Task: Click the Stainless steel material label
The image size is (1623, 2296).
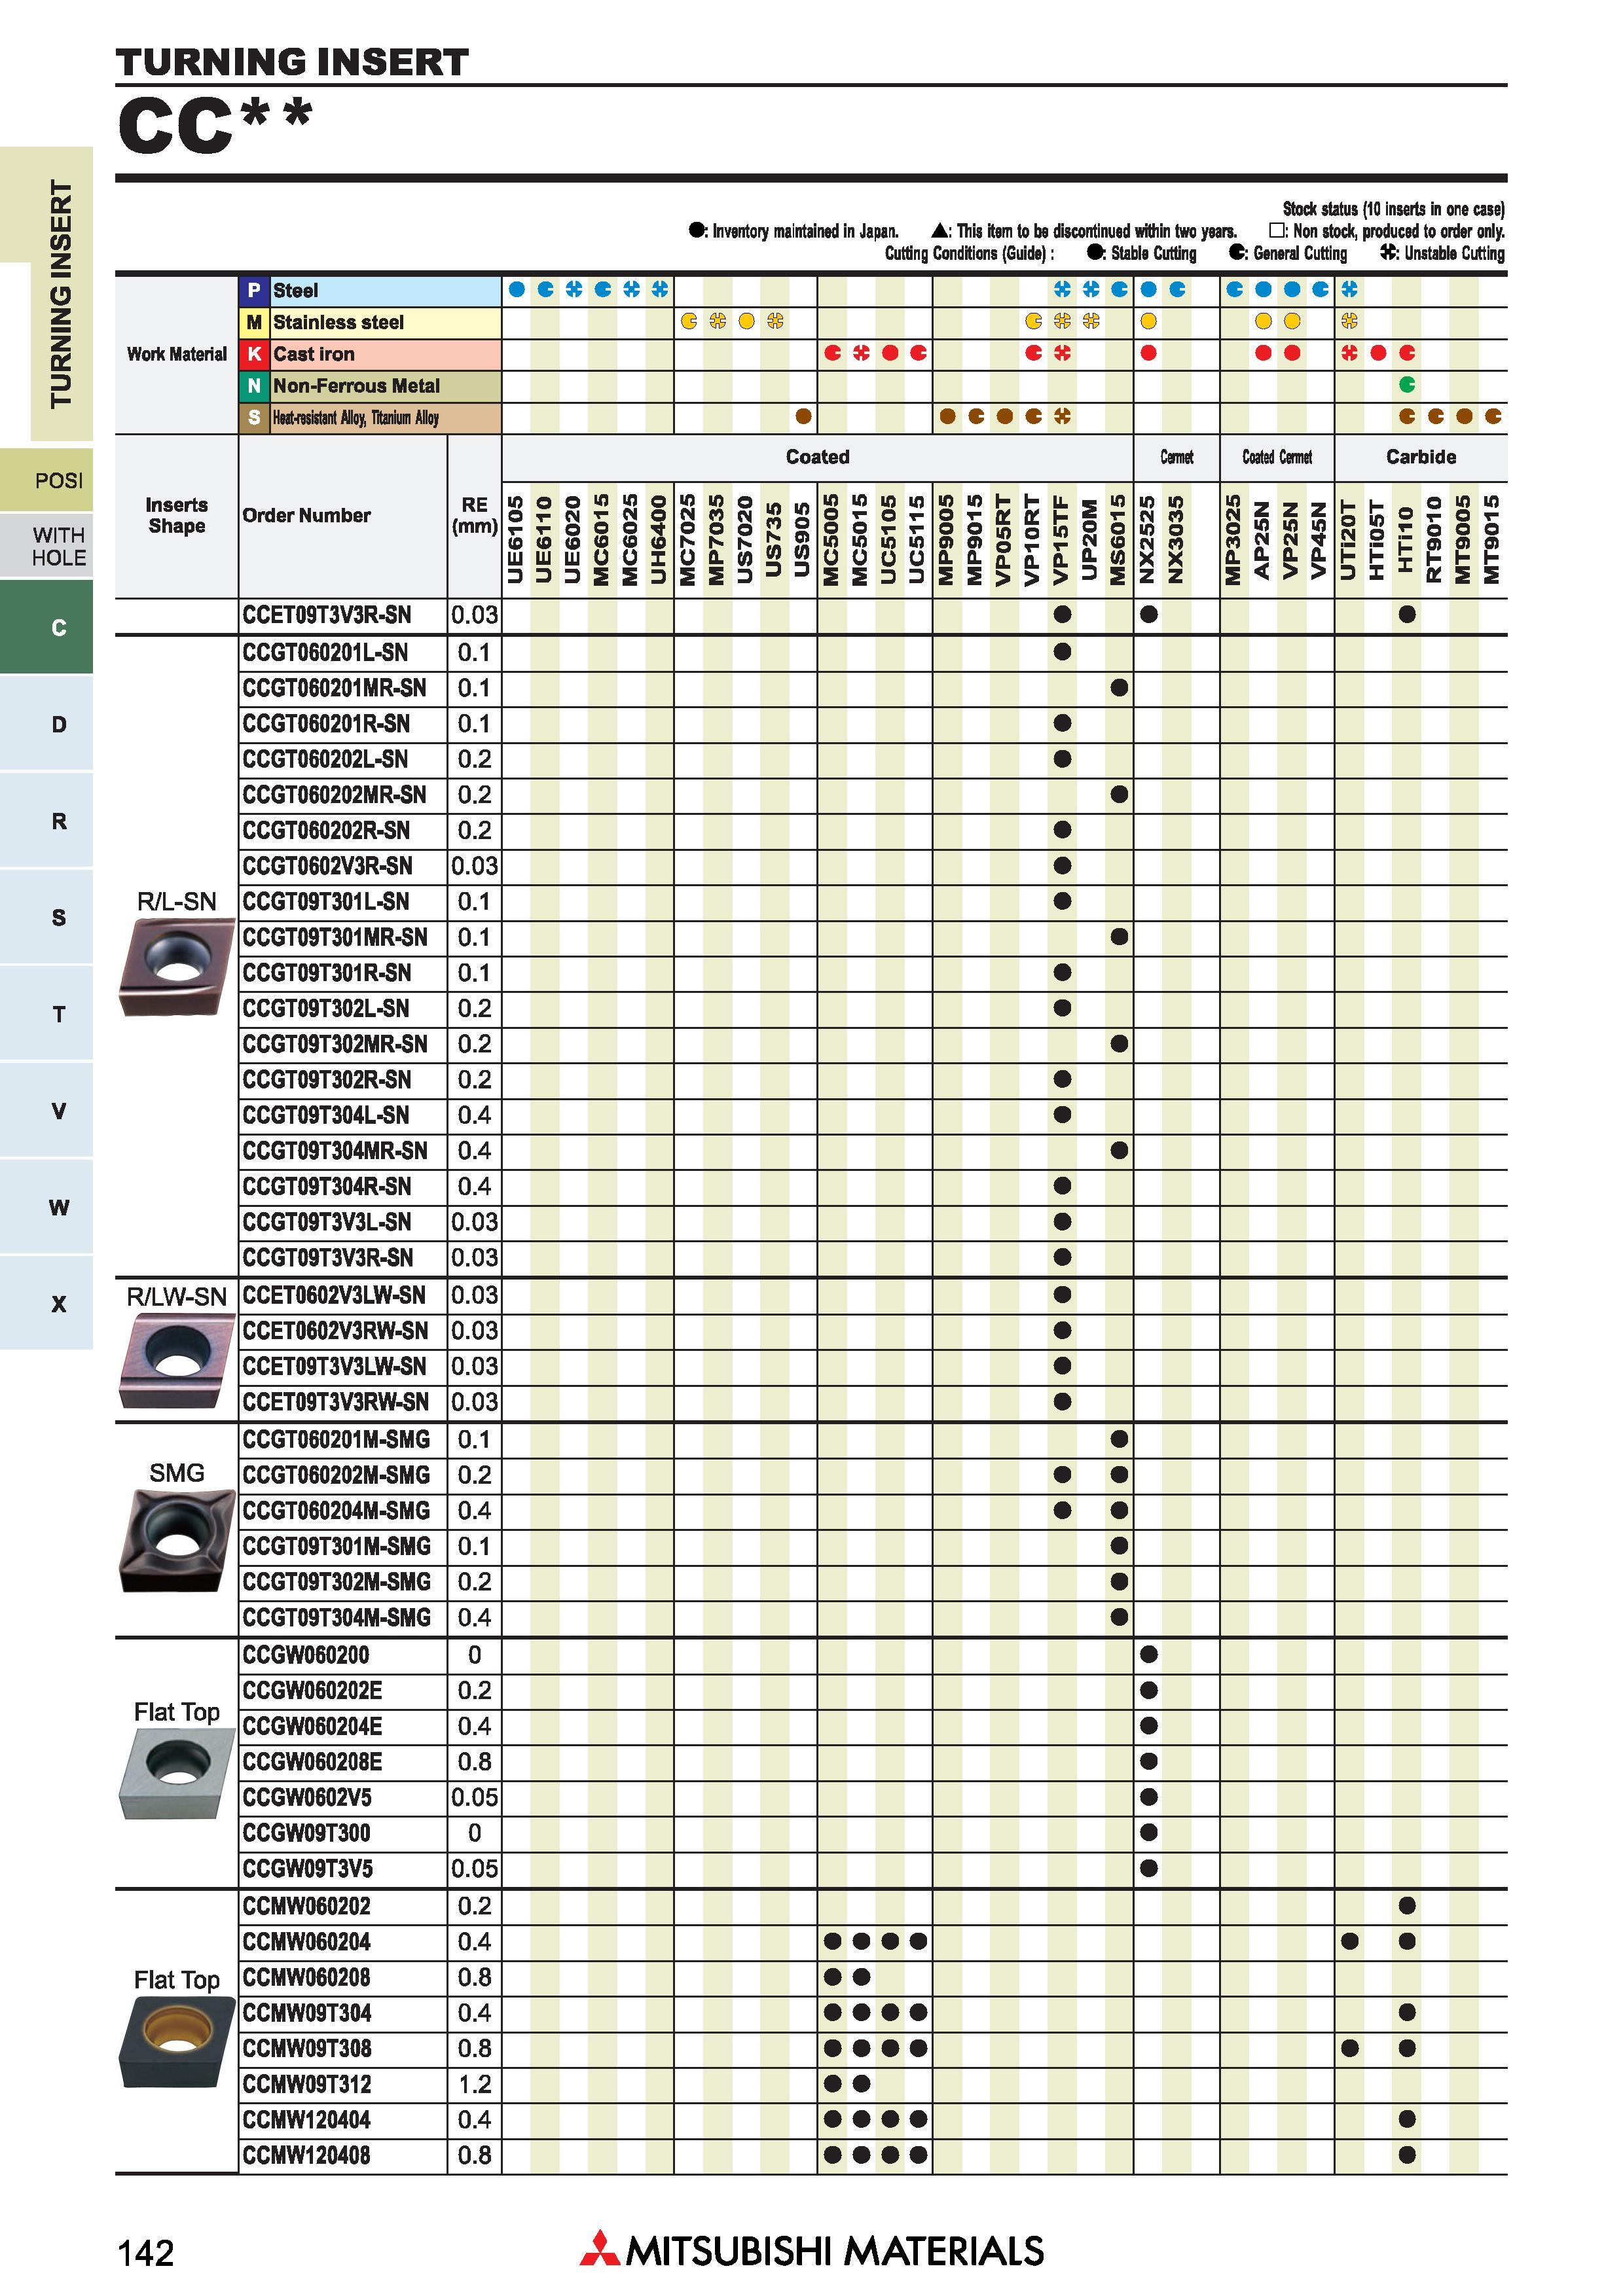Action: pos(338,322)
